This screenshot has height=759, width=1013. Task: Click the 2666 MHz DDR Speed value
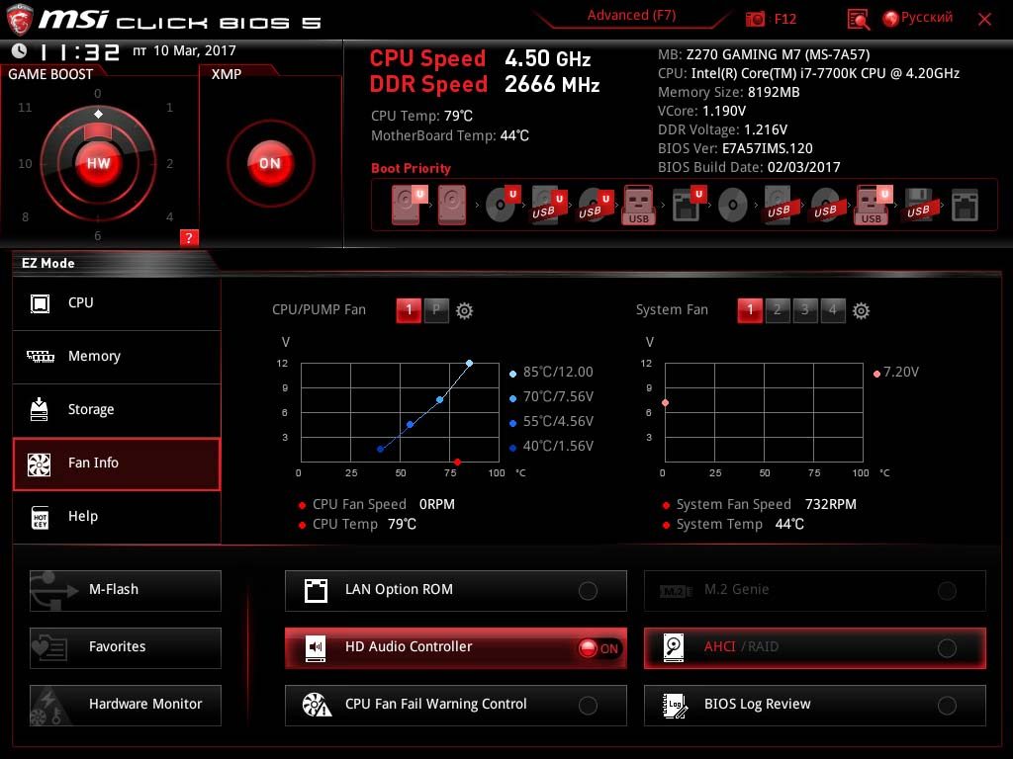pyautogui.click(x=552, y=85)
